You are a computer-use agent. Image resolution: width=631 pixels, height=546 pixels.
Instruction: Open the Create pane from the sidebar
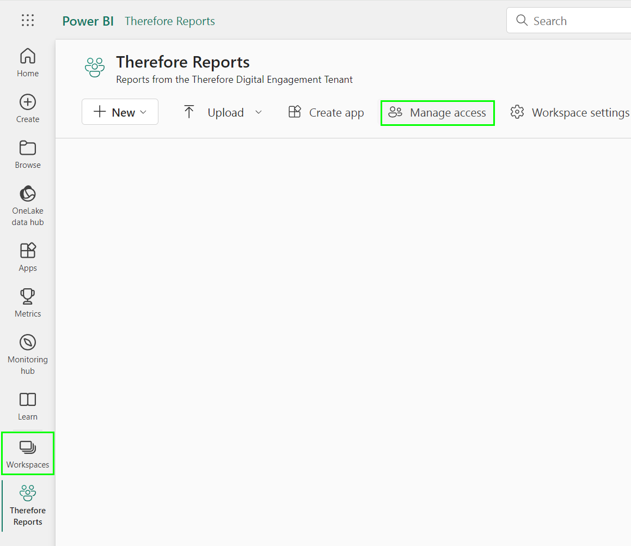tap(27, 108)
